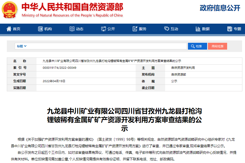Click the national emblem logo
Image resolution: width=245 pixels, height=163 pixels.
point(9,10)
